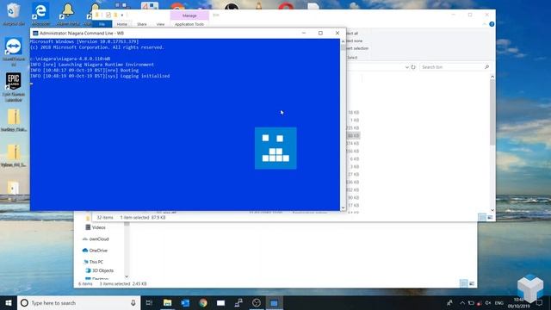Click the search magnifier in Explorer search box
This screenshot has width=551, height=310.
pyautogui.click(x=486, y=67)
